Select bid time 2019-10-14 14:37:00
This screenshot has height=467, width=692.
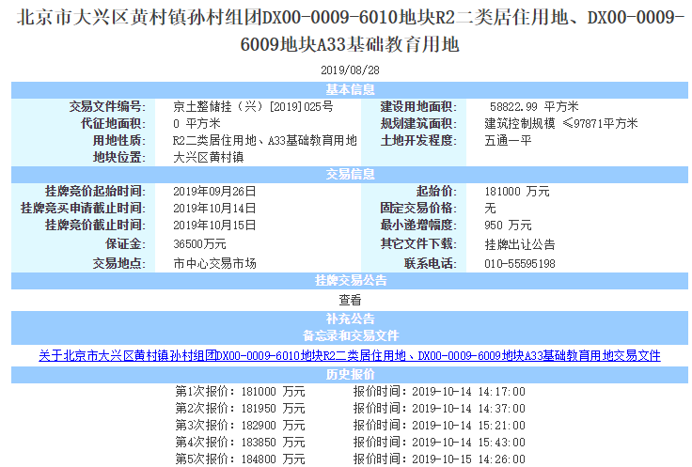[468, 409]
